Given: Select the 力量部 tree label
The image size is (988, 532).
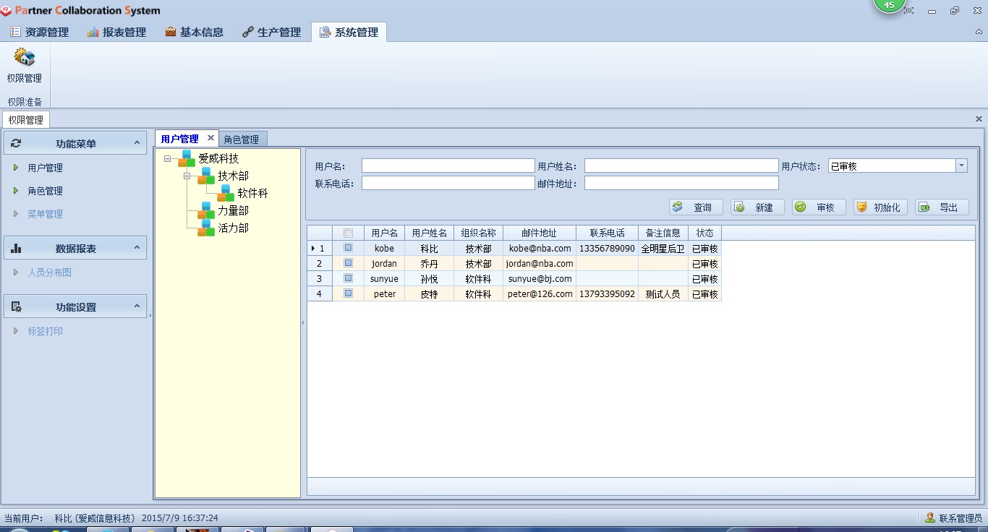Looking at the screenshot, I should (x=234, y=210).
